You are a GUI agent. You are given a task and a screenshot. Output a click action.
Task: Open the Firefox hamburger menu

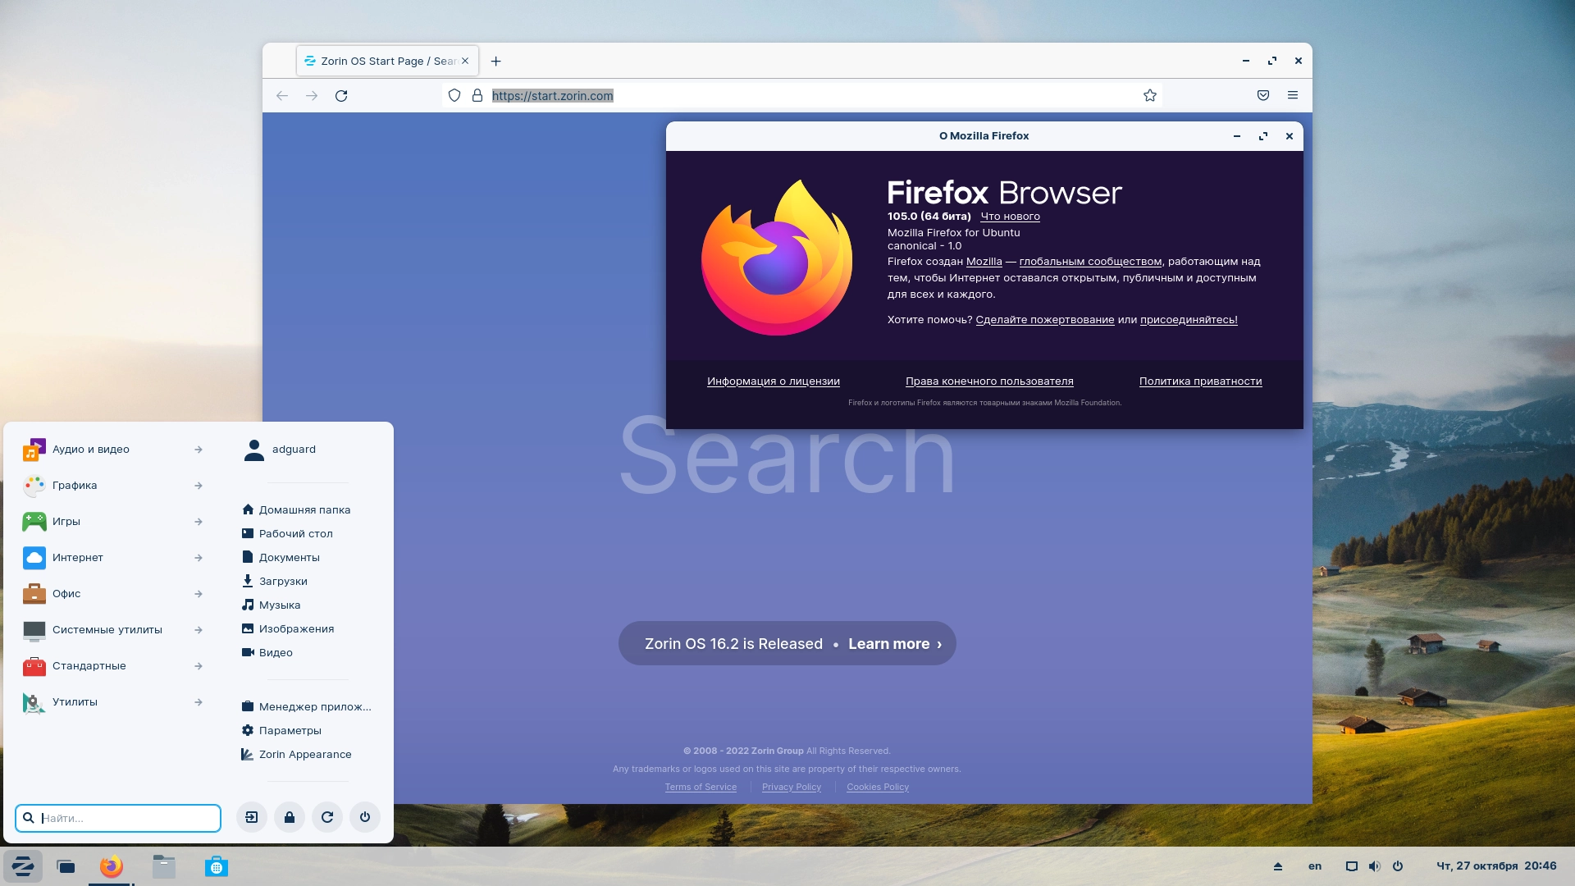click(1293, 96)
